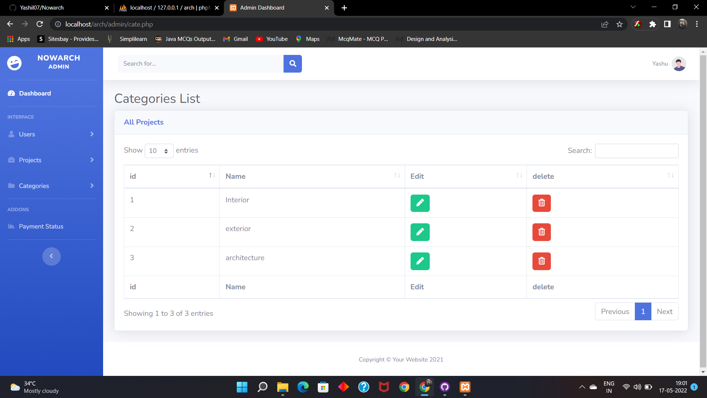Click inside the table Search input field
The image size is (707, 398).
click(636, 151)
